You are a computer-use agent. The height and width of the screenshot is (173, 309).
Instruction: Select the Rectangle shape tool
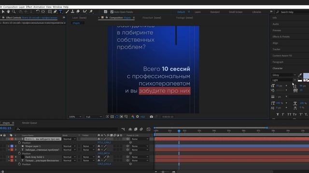pos(50,12)
